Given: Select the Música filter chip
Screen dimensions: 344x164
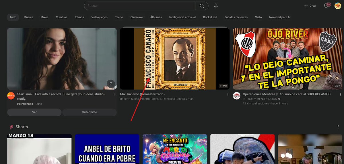Looking at the screenshot, I should click(x=28, y=17).
